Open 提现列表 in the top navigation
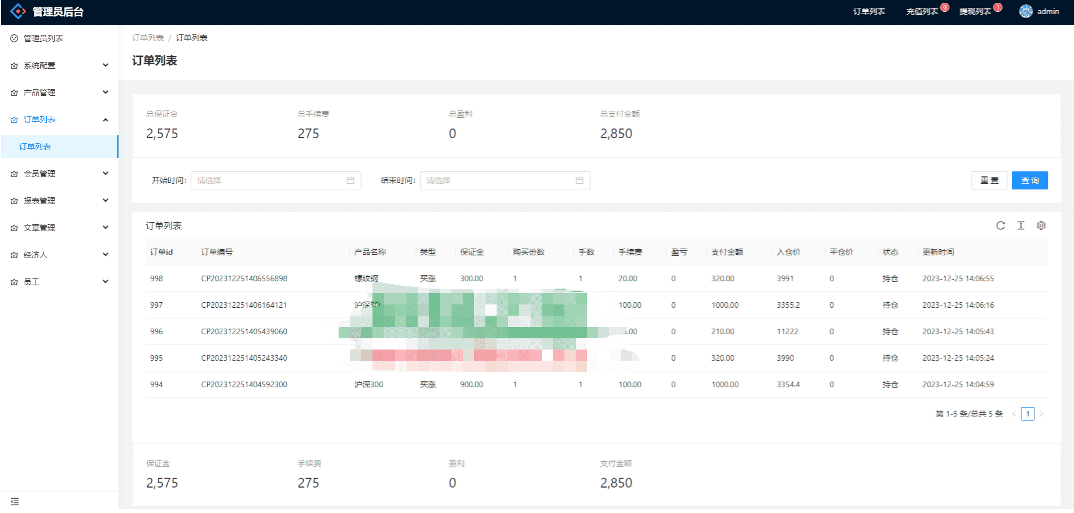1074x513 pixels. [x=975, y=11]
